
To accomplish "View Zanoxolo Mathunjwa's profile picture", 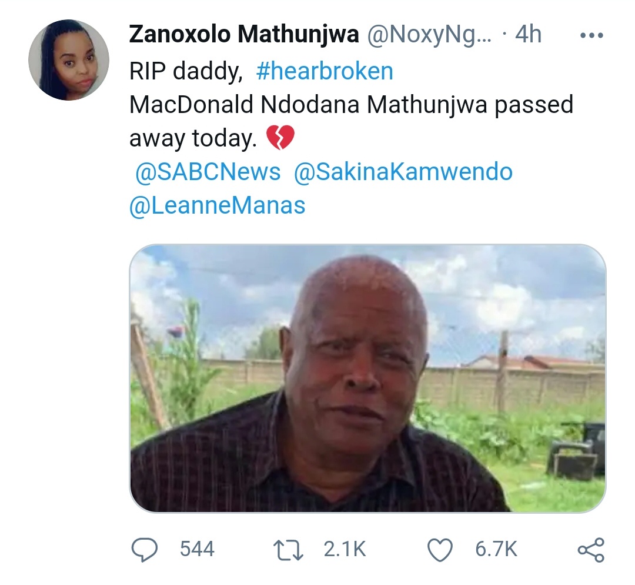I will coord(69,60).
